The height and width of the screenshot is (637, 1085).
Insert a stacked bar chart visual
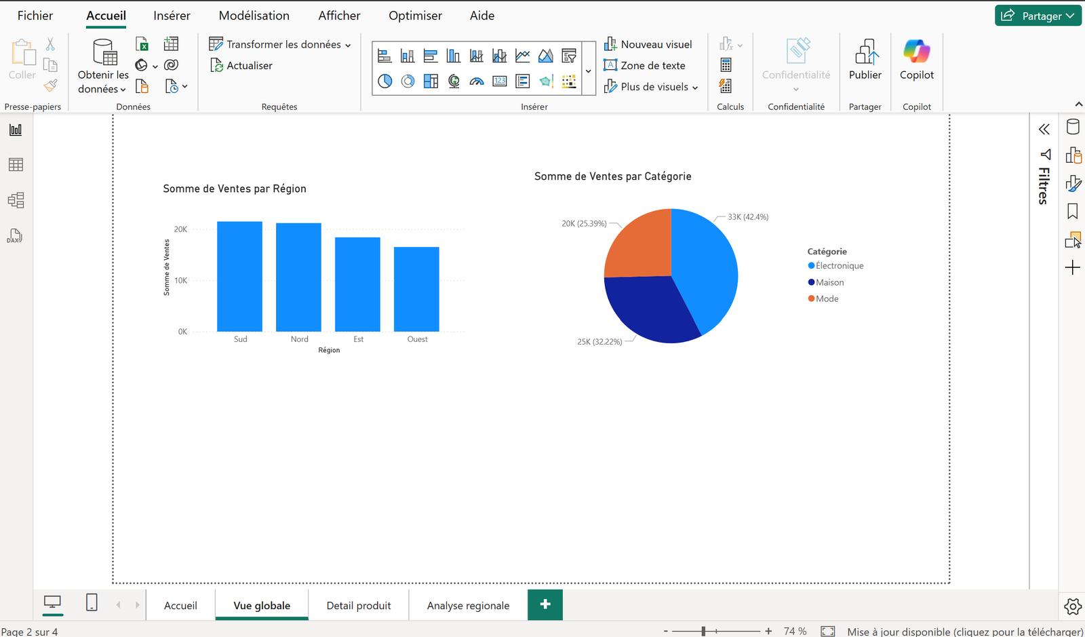point(384,56)
